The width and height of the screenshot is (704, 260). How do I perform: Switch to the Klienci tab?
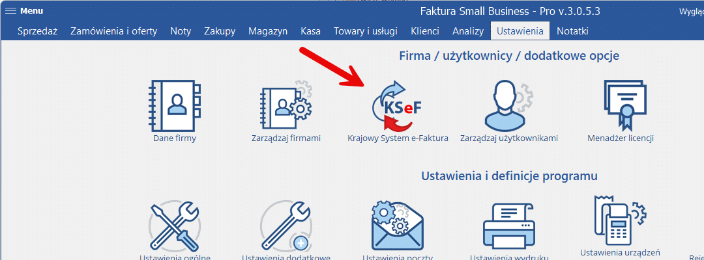425,31
